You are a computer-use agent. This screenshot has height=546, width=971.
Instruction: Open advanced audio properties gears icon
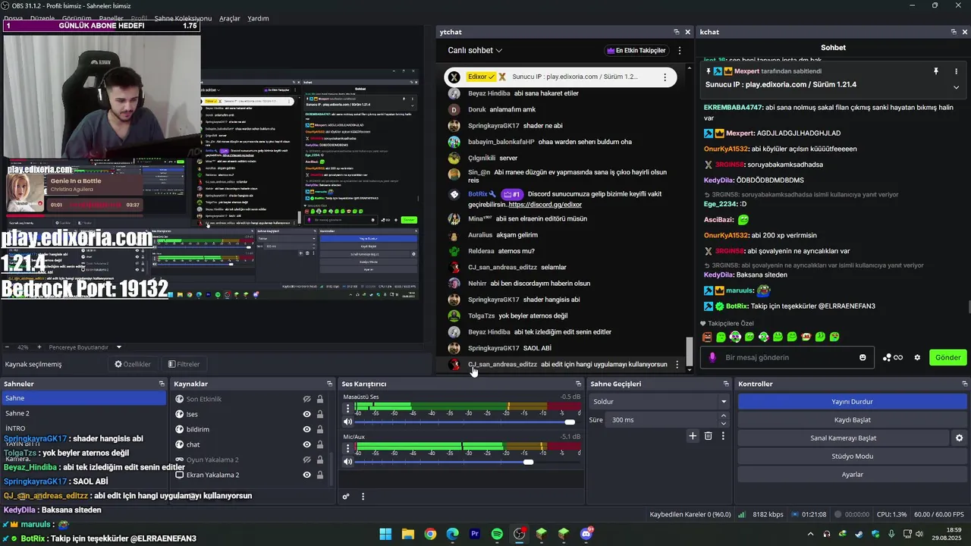[x=346, y=497]
